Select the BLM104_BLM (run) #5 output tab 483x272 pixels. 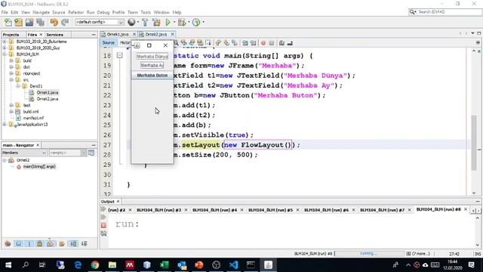pos(270,210)
